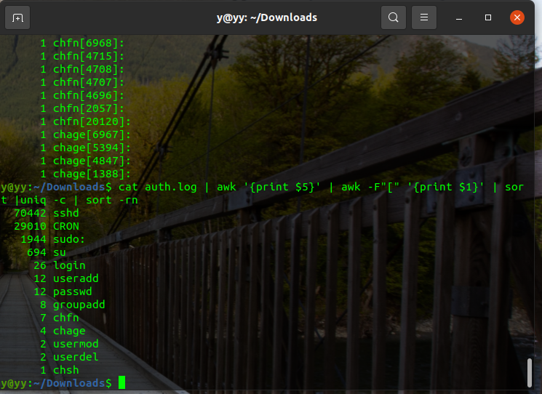
Task: Click 'sort -rn' in the wrapped command
Action: (111, 201)
